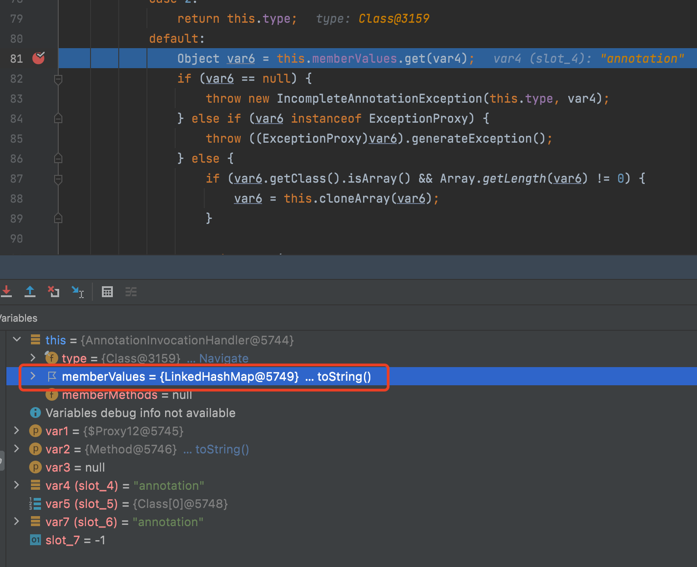Expand the 'type' field node

coord(33,358)
